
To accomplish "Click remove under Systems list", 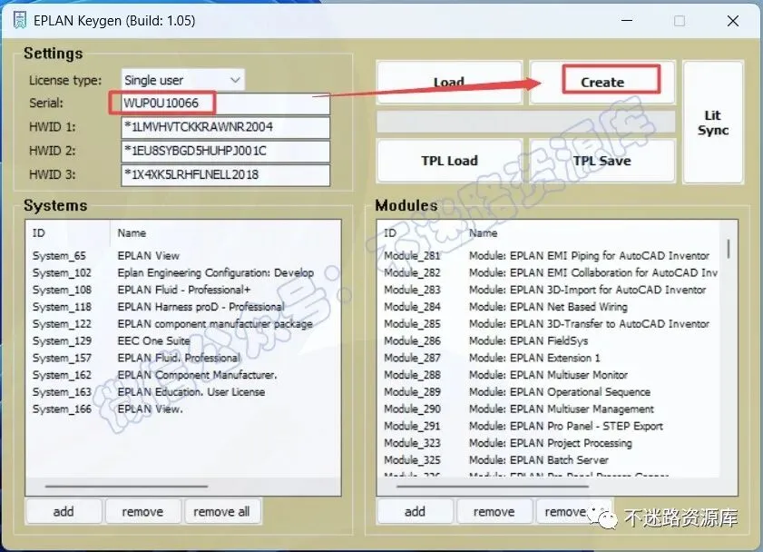I will tap(142, 511).
